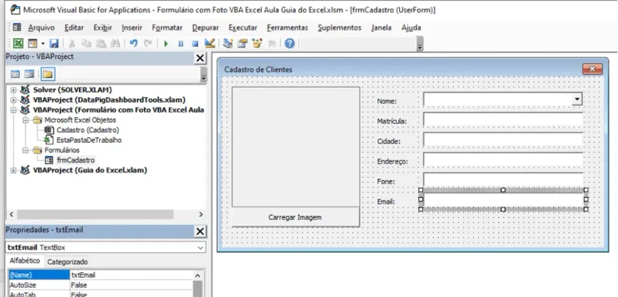
Task: Open the Depurar menu
Action: tap(205, 28)
